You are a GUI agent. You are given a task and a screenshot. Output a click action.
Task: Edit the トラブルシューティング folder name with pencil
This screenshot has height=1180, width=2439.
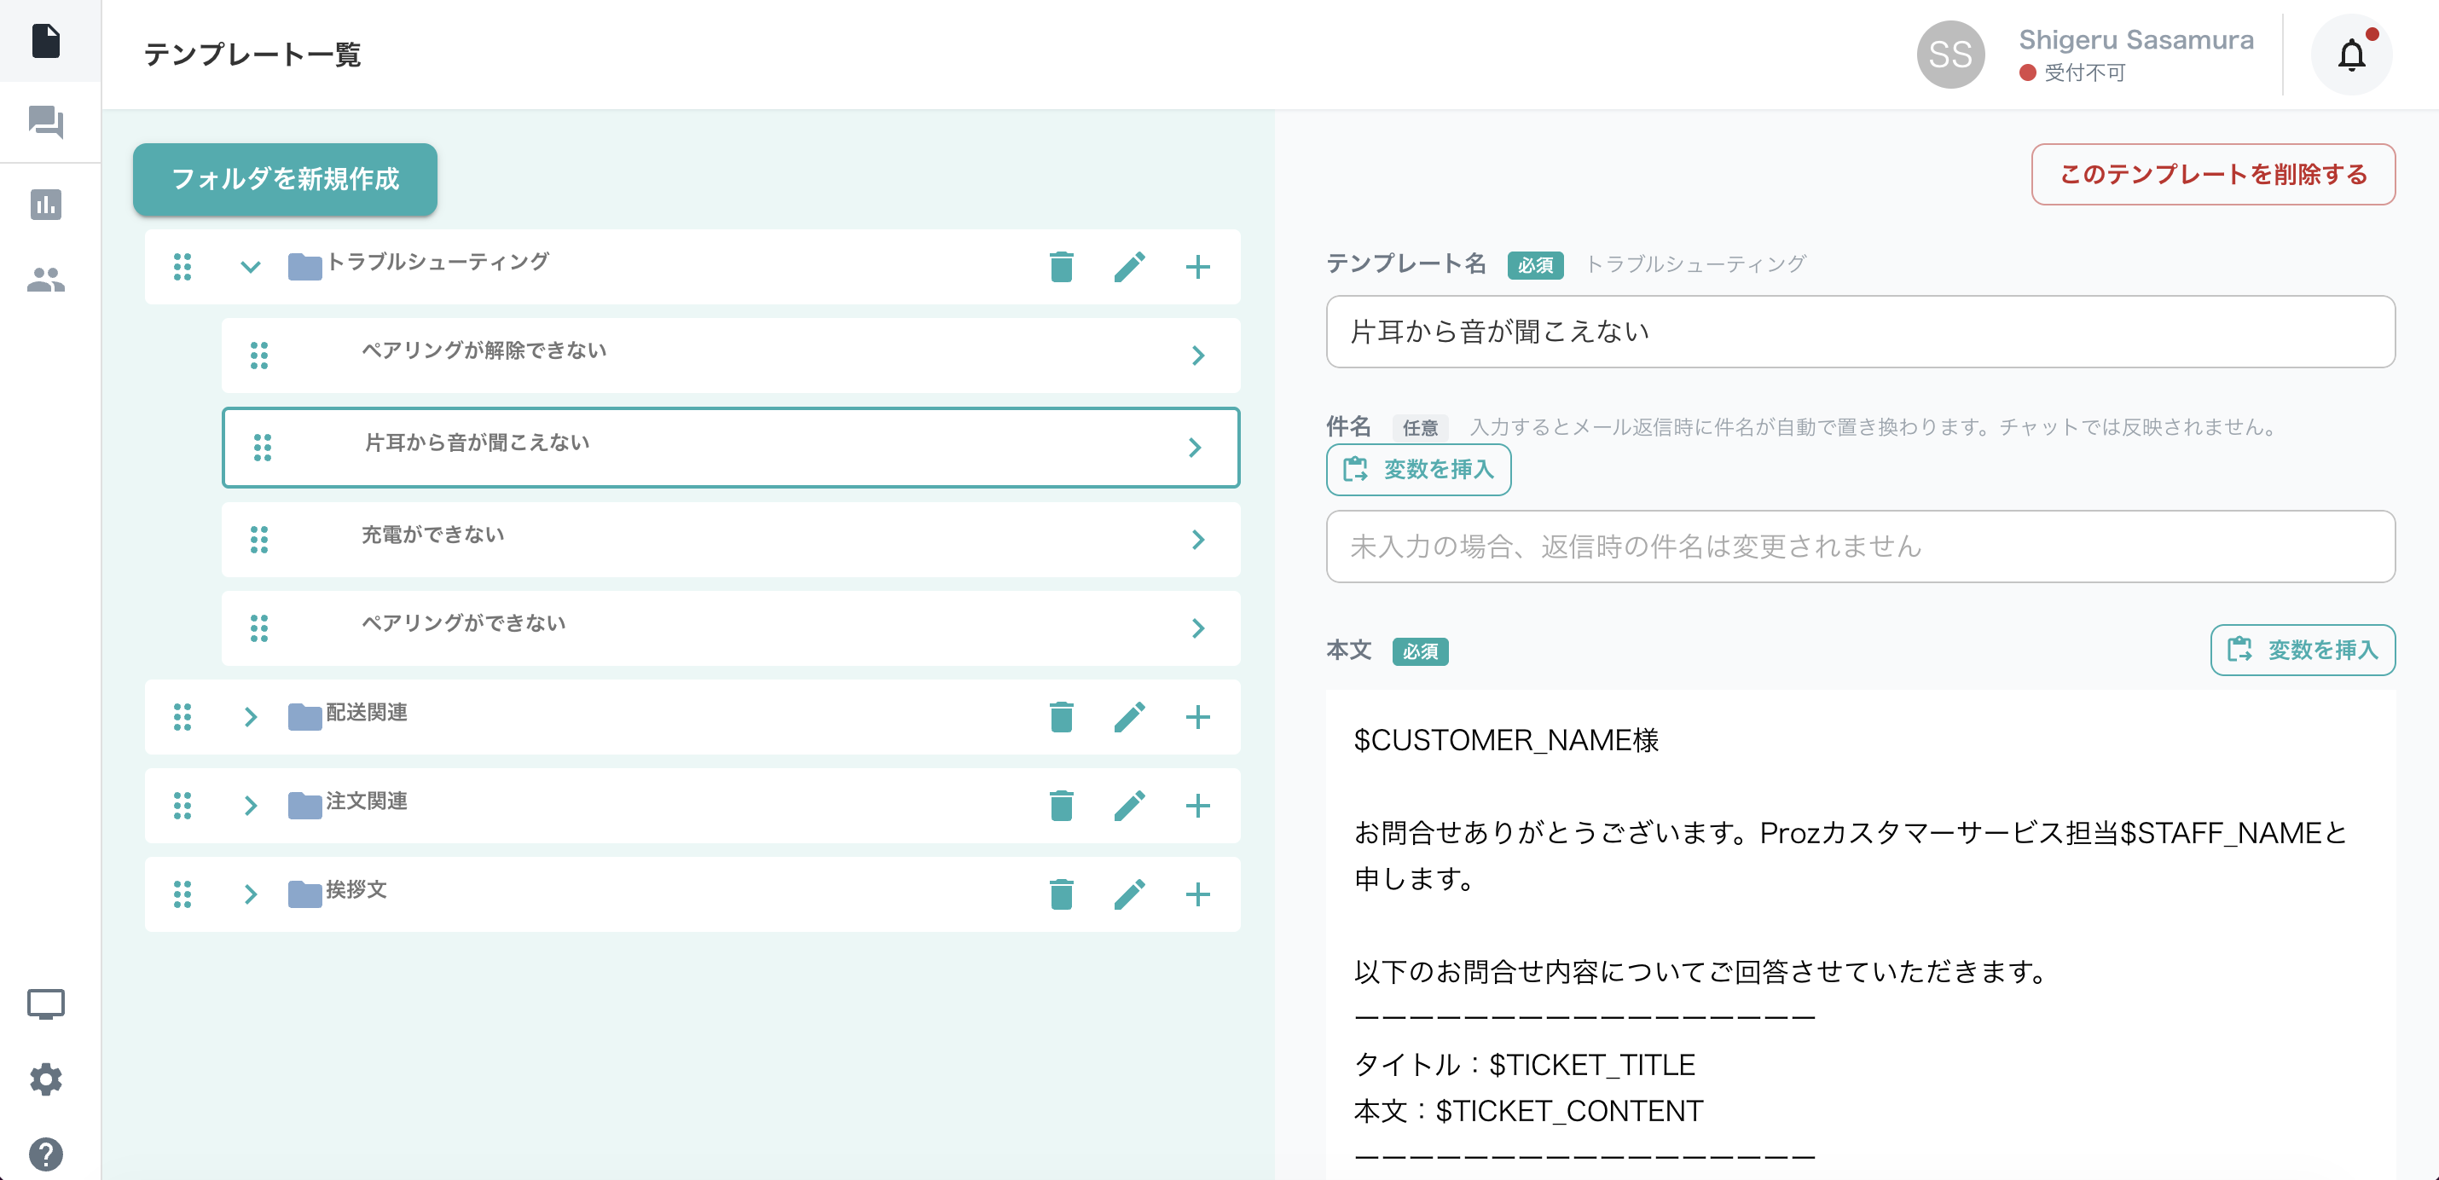tap(1130, 267)
